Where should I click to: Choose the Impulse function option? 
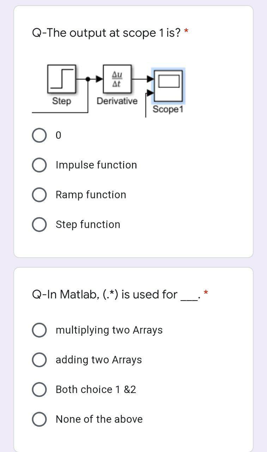click(x=39, y=165)
